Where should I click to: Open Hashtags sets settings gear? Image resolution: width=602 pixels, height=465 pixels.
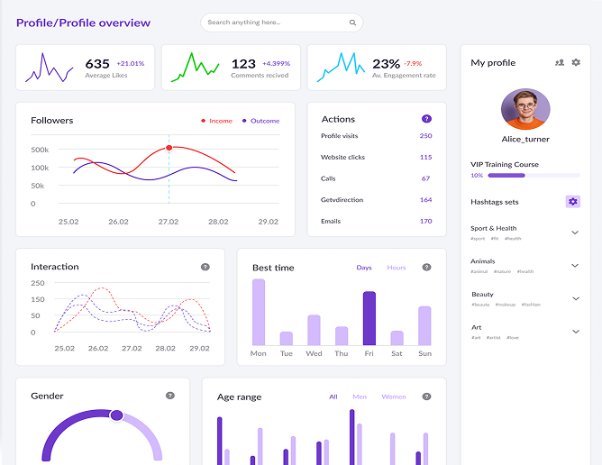point(573,202)
